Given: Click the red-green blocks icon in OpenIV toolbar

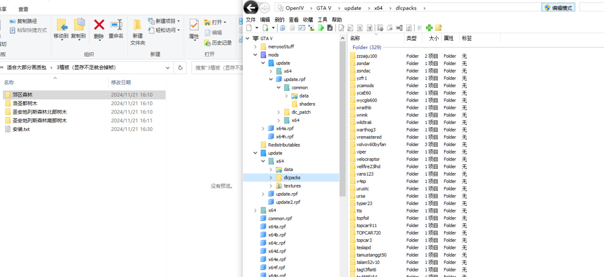Looking at the screenshot, I should (311, 28).
